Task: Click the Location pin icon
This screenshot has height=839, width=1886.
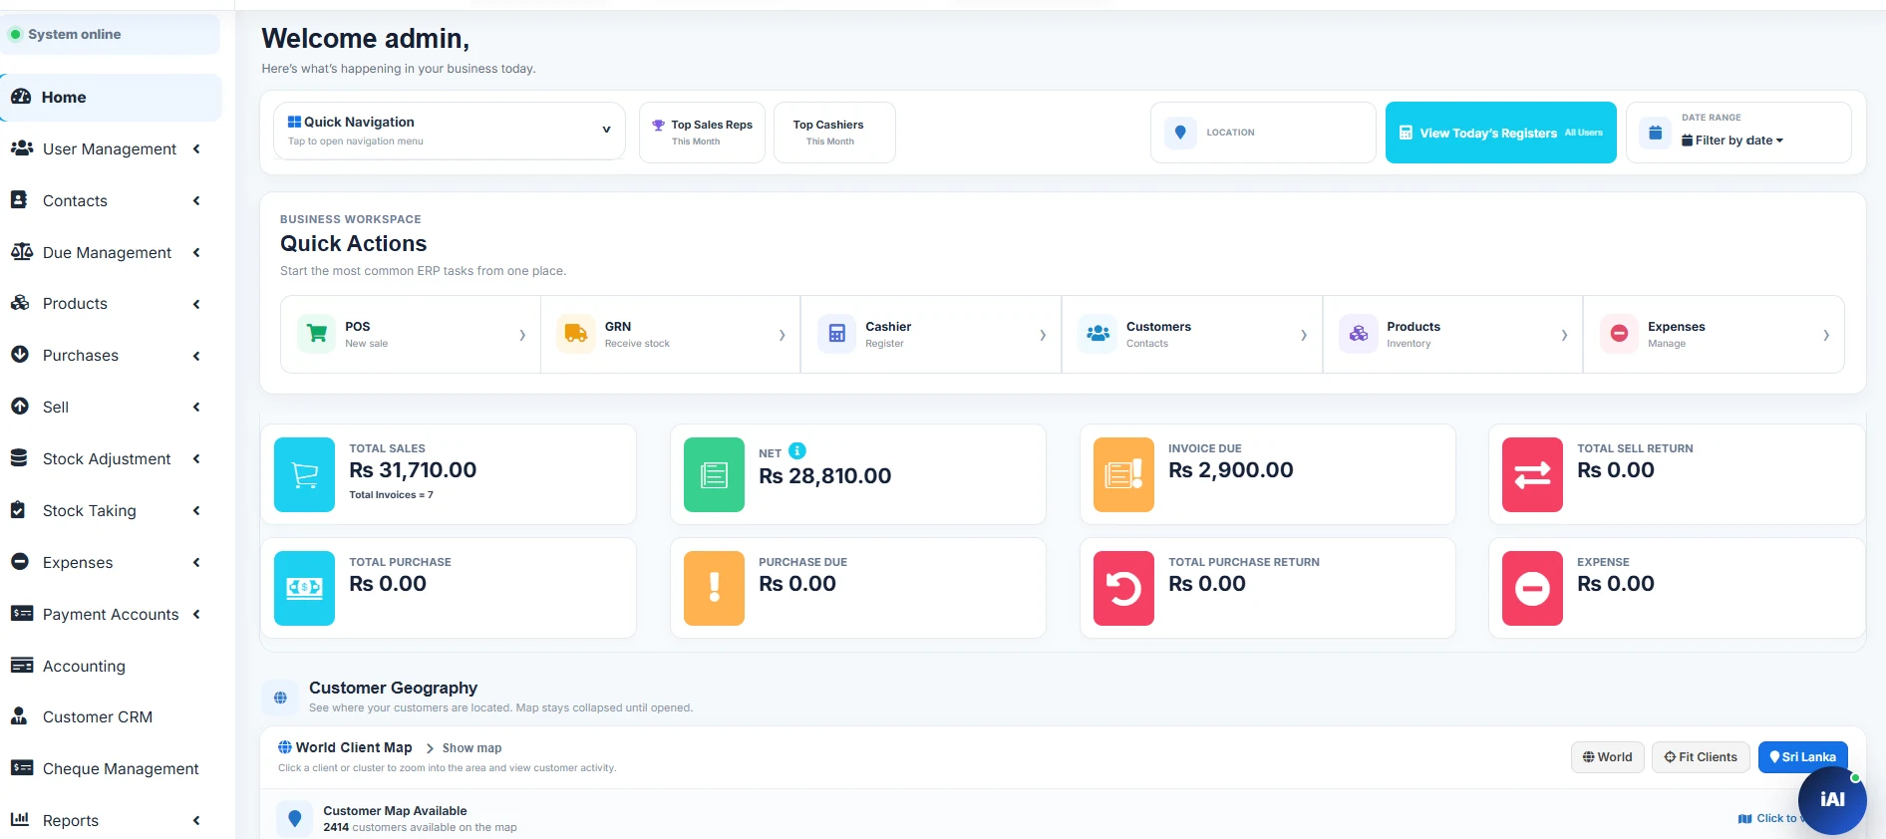Action: (x=1180, y=133)
